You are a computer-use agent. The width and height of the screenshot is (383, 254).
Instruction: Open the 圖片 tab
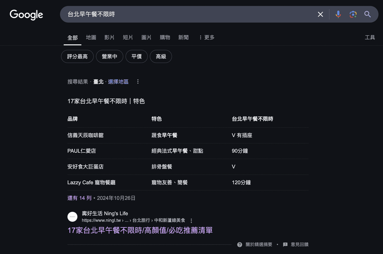click(146, 37)
